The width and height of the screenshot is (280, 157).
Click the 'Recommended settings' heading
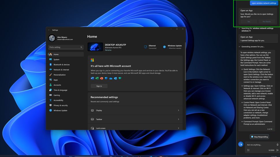(x=104, y=97)
